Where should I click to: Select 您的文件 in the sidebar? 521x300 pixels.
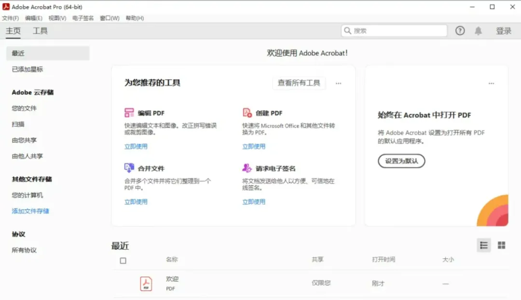(24, 109)
